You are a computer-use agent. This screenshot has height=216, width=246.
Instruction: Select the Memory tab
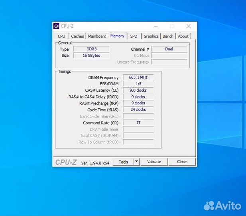click(x=117, y=36)
